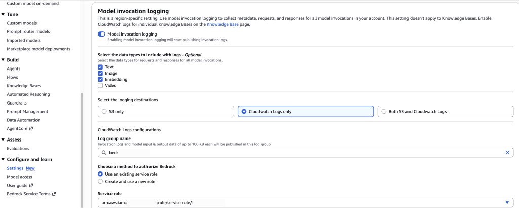Screen dimensions: 519x208
Task: Uncheck the Image data type checkbox
Action: pyautogui.click(x=100, y=73)
